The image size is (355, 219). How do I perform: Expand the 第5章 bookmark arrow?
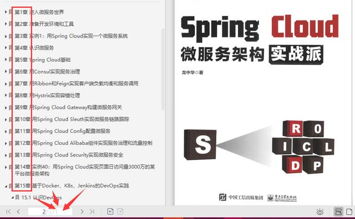coord(6,60)
